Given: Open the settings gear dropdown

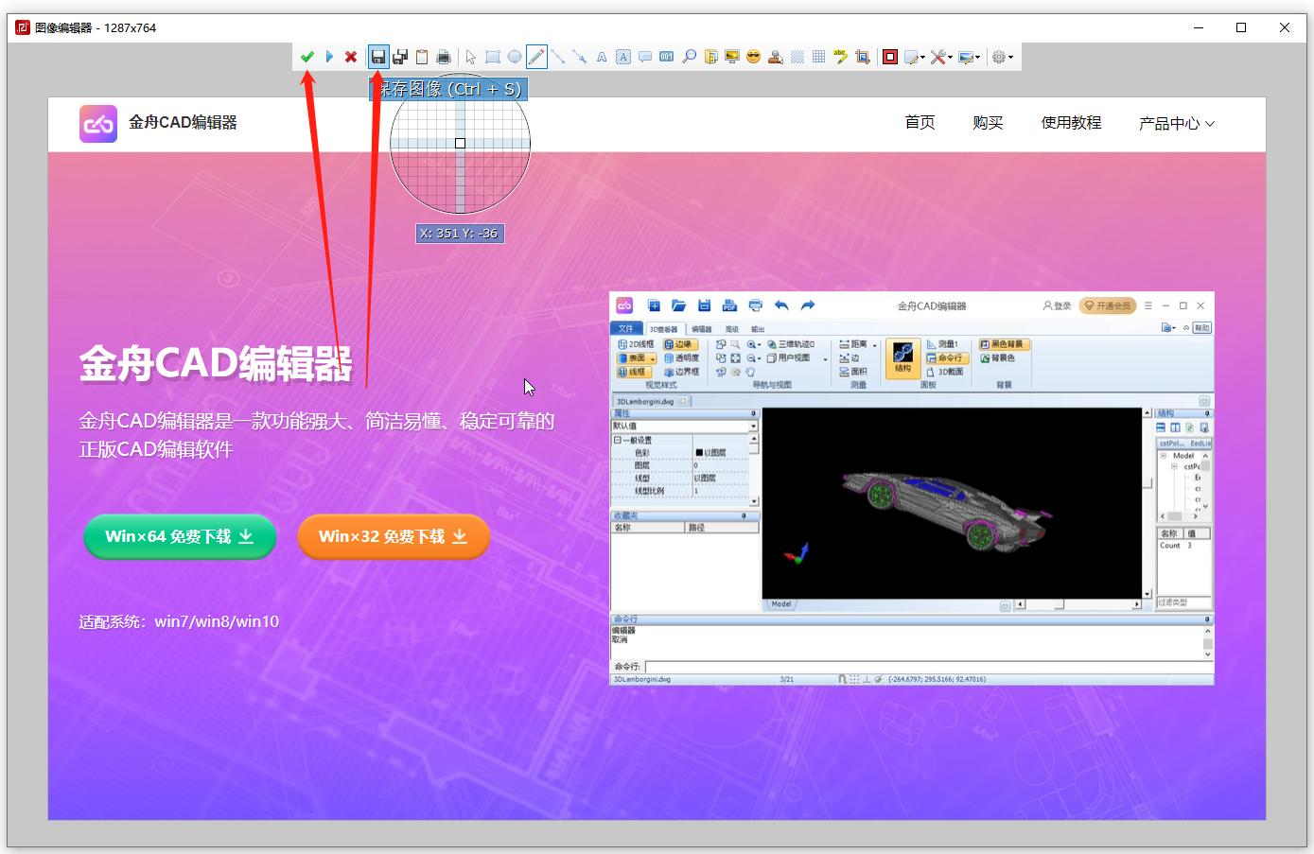Looking at the screenshot, I should [1000, 57].
